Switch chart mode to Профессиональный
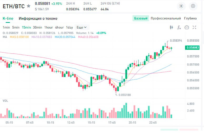Image resolution: width=204 pixels, height=133 pixels. 166,18
